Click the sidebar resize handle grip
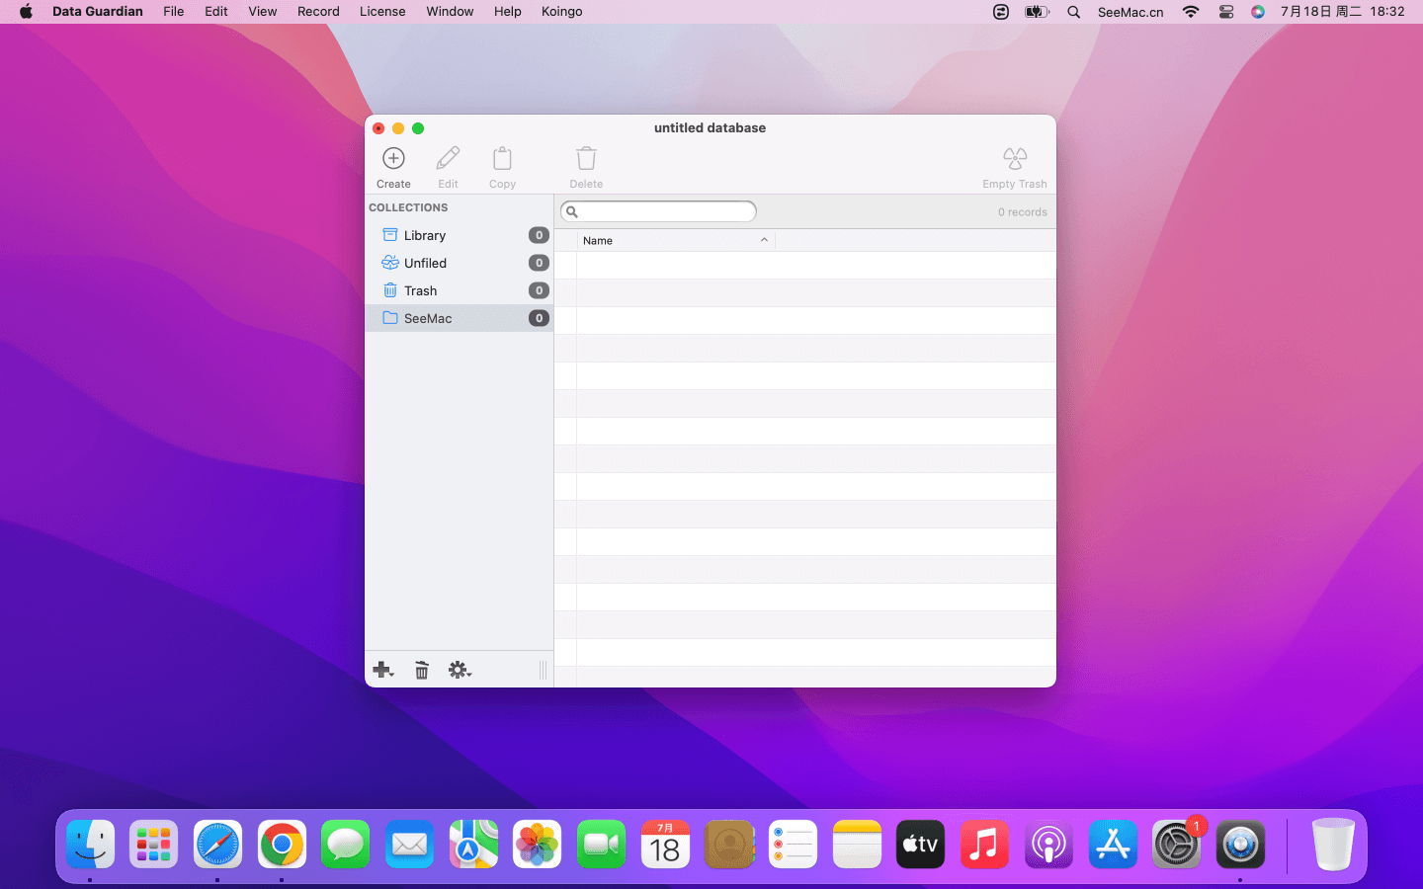This screenshot has width=1423, height=889. 543,671
